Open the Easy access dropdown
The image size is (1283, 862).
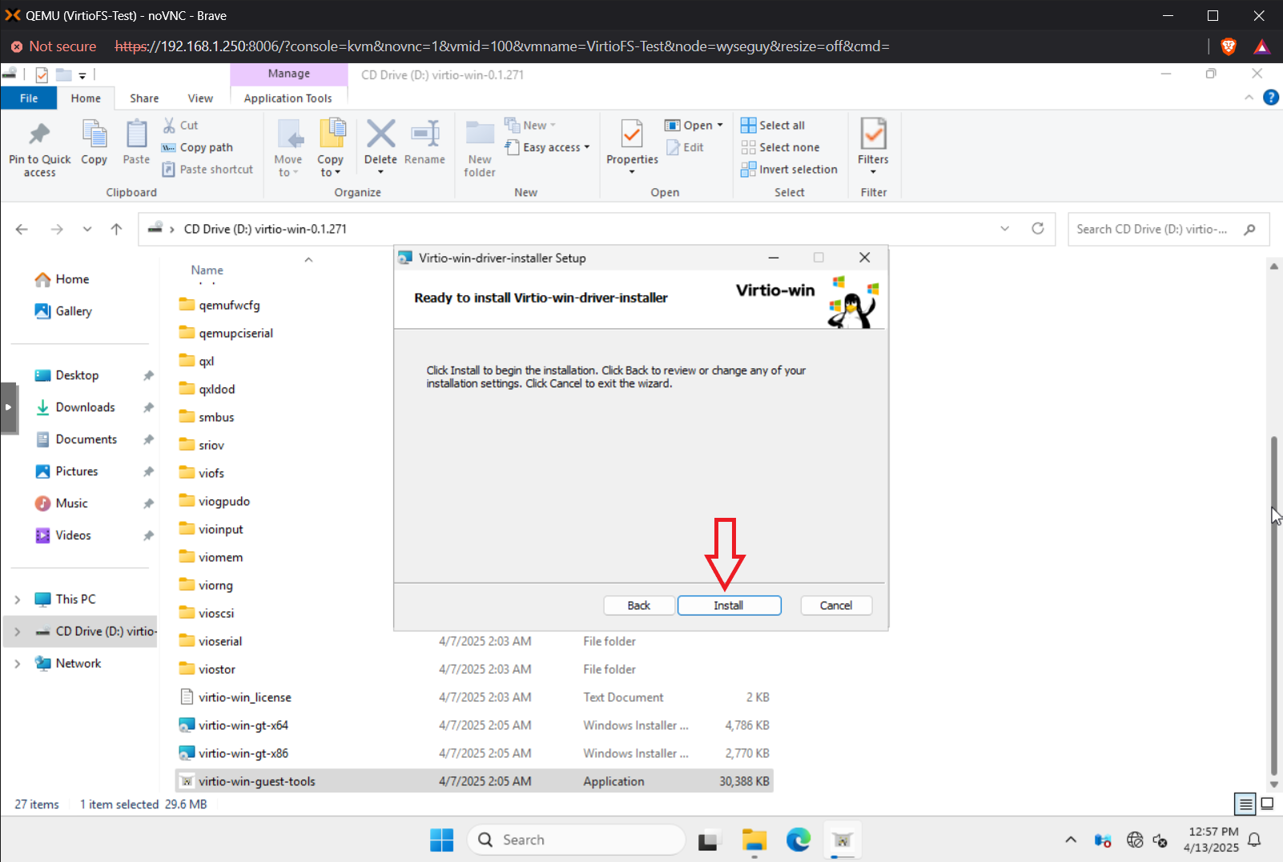[x=548, y=147]
